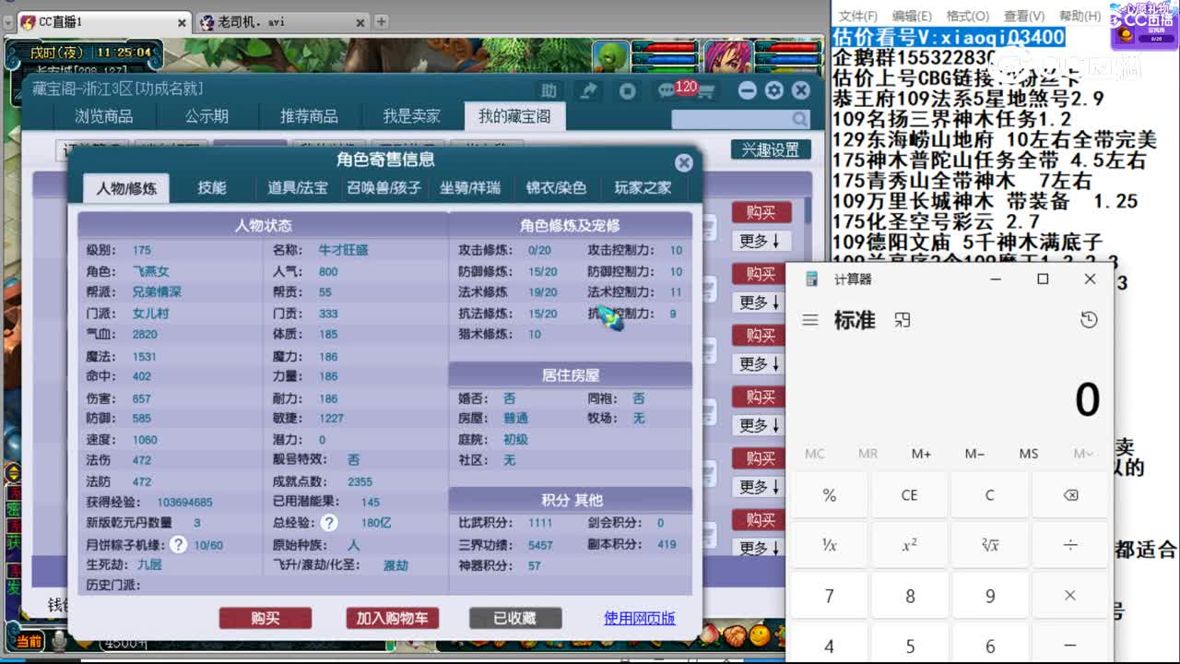Click the help question mark beside 月饼粽子机缘
The image size is (1180, 664).
point(179,545)
